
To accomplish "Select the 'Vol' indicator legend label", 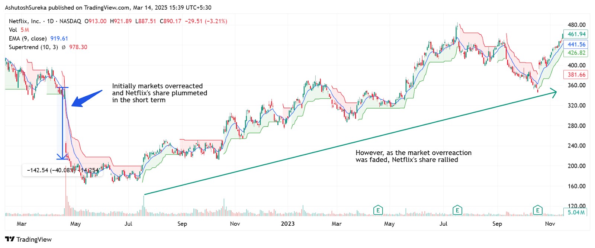I will pyautogui.click(x=13, y=30).
